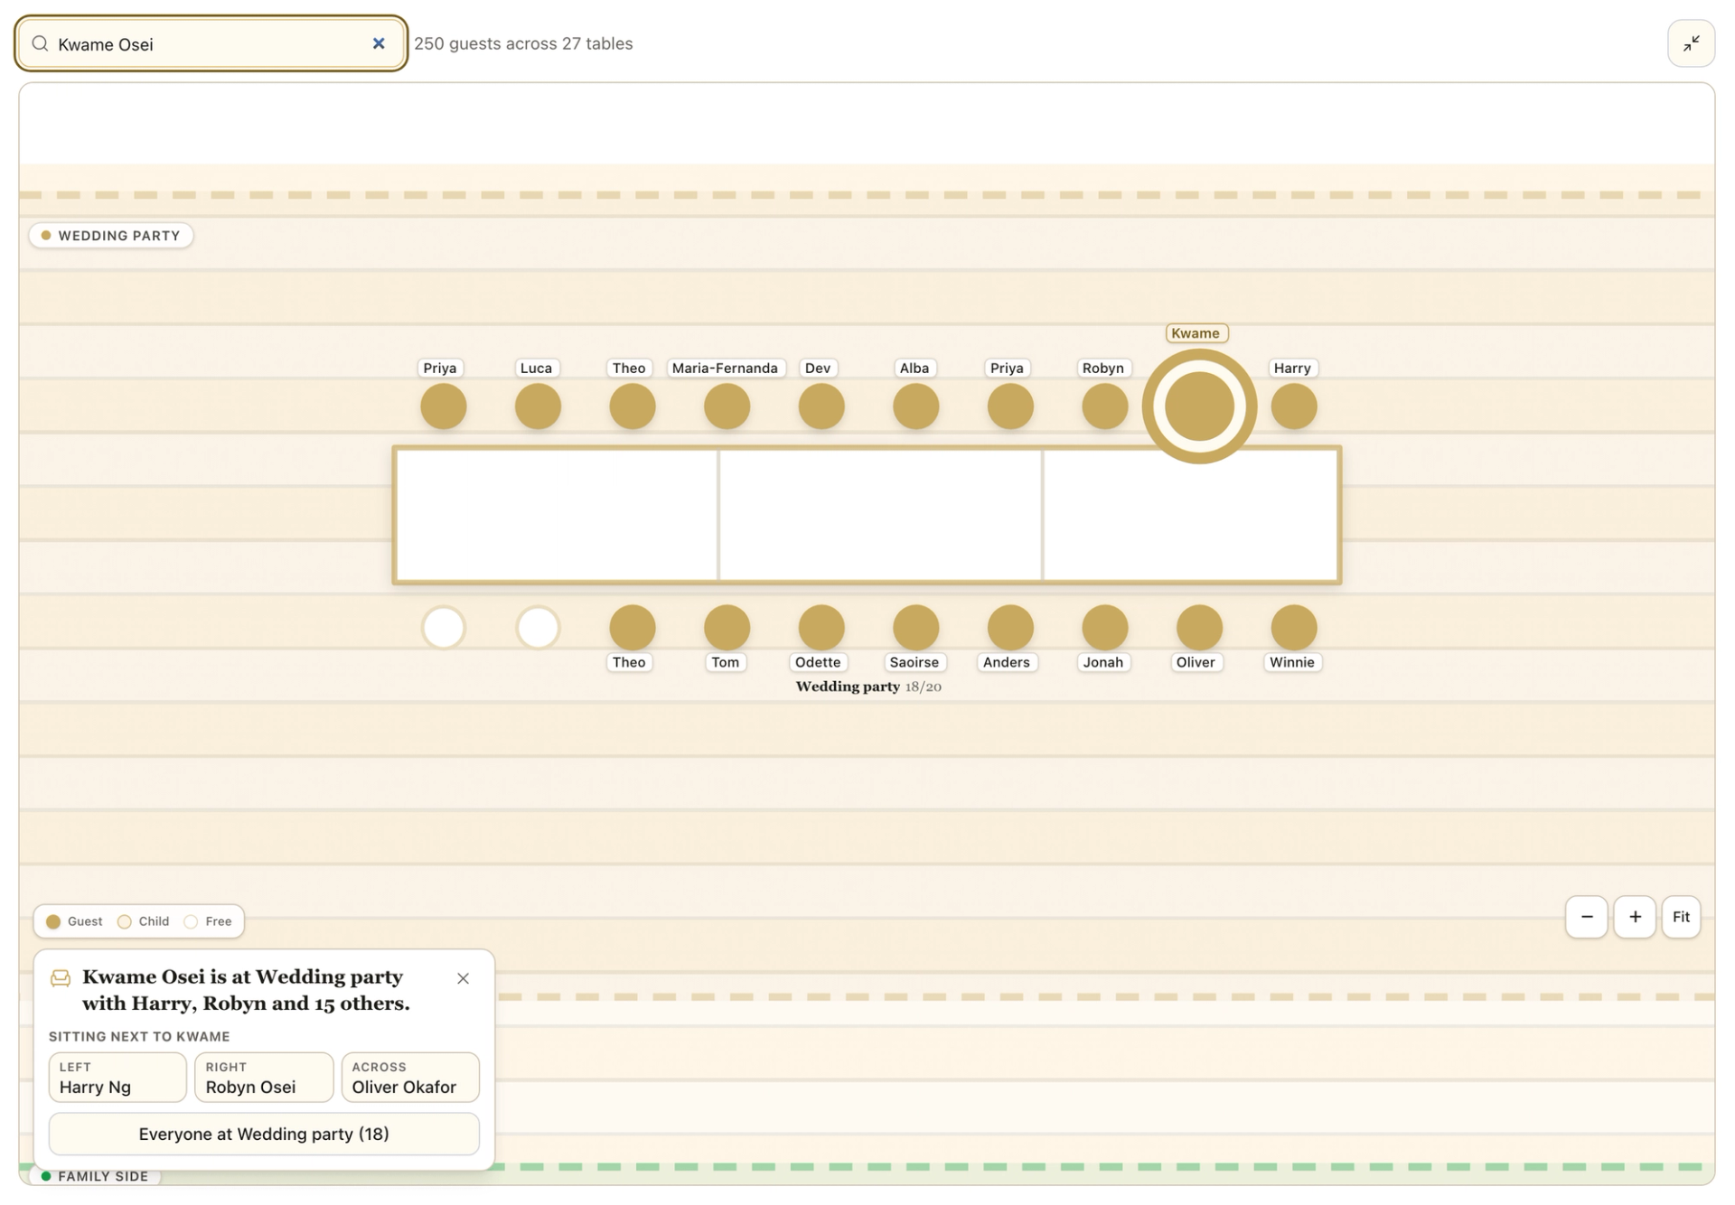Select Dev's seat circle

coord(821,406)
